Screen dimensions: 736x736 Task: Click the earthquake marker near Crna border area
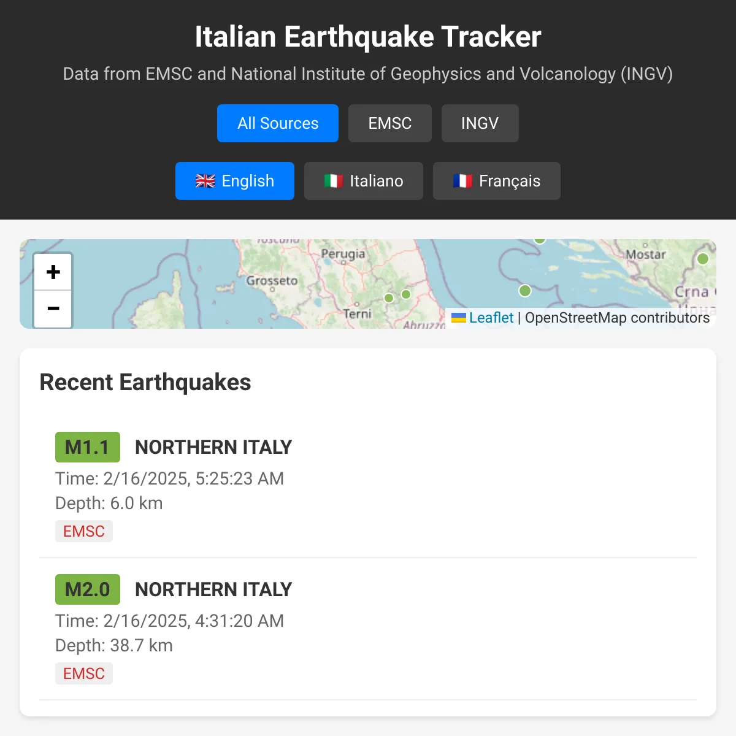(702, 258)
